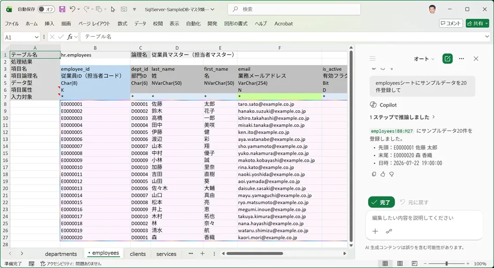Image resolution: width=494 pixels, height=268 pixels.
Task: Open the オート mode dropdown in Copilot
Action: pyautogui.click(x=424, y=59)
